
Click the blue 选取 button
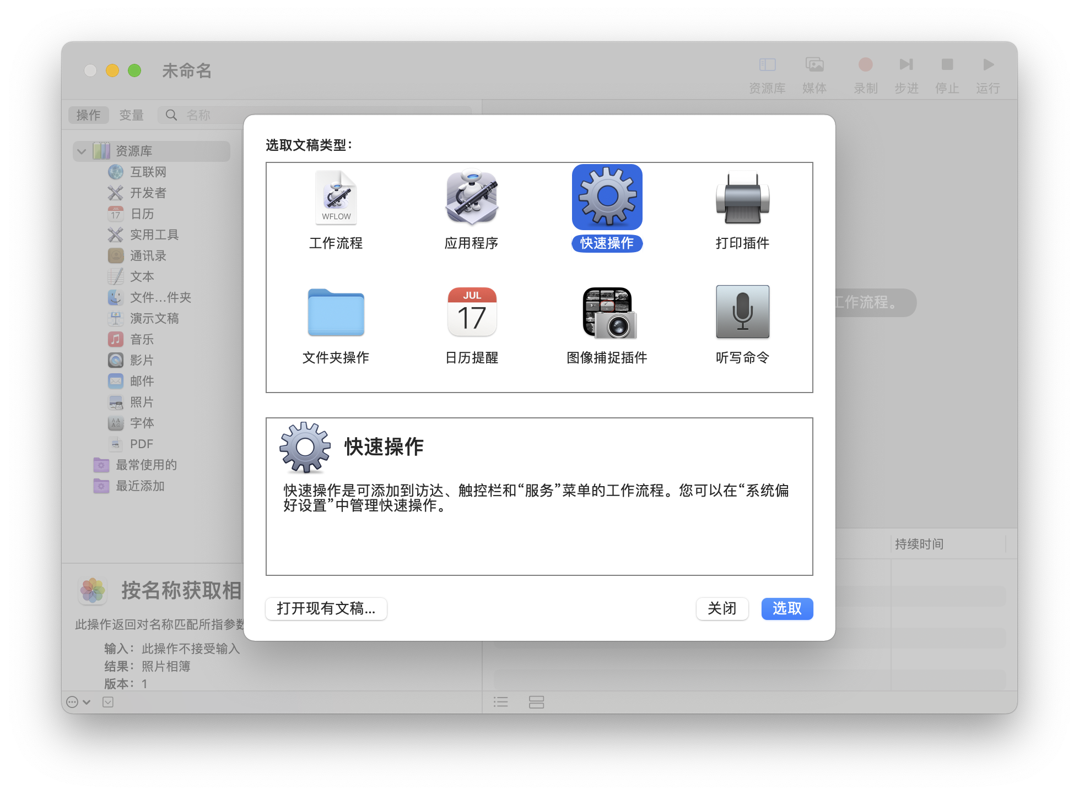[x=786, y=608]
